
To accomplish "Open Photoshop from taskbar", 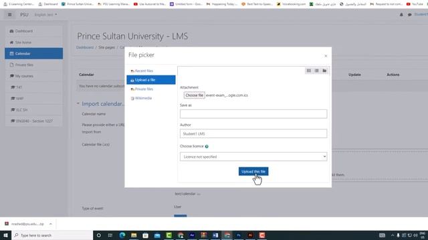I will [239, 235].
